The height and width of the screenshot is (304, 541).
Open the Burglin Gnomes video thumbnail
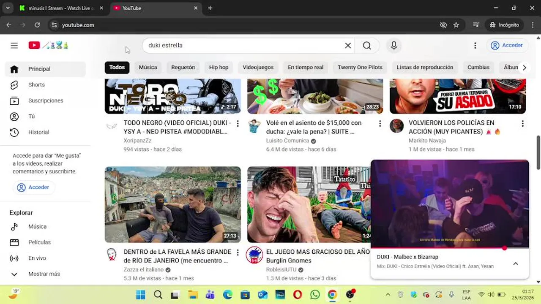click(309, 204)
